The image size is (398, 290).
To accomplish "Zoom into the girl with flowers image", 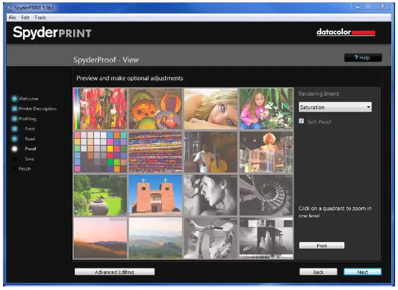I will point(266,109).
